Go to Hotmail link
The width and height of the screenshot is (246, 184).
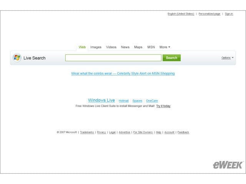coord(124,101)
